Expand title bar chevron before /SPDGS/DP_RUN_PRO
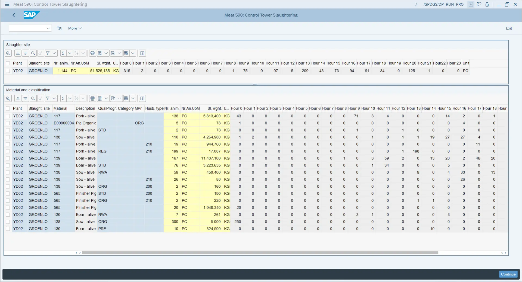Screen dimensions: 522x282 (x=416, y=4)
